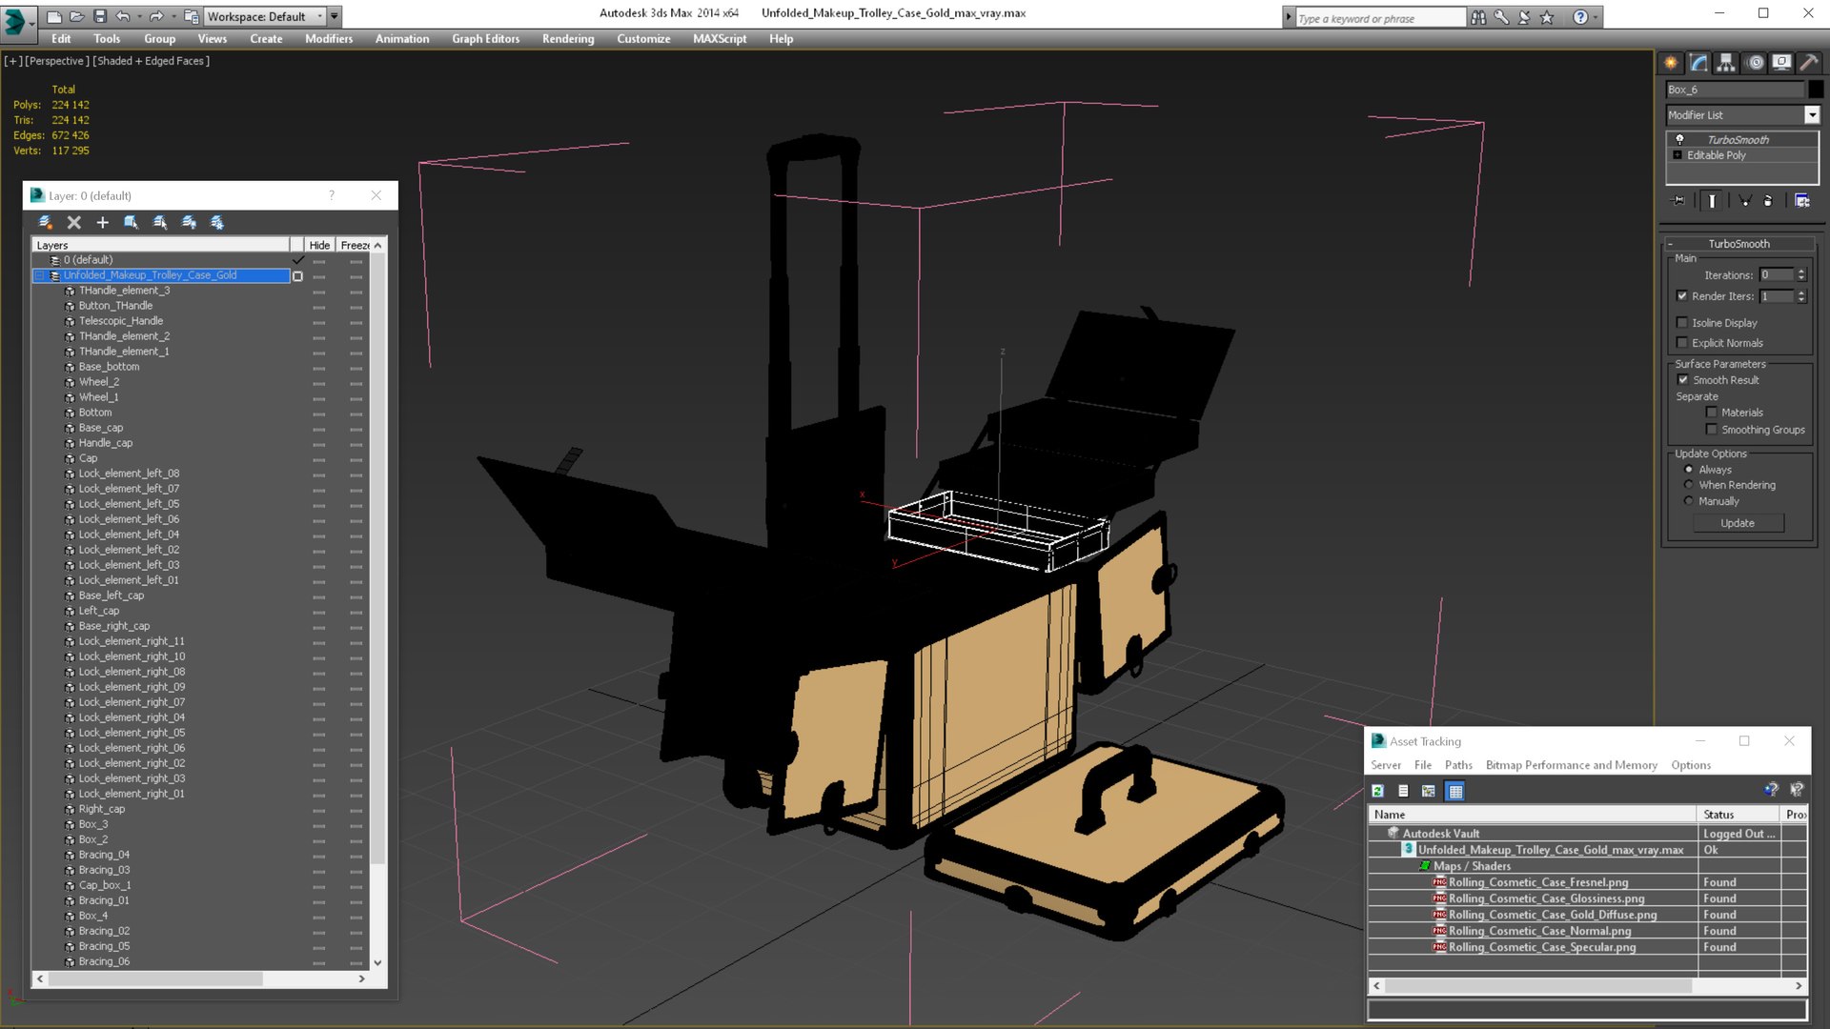Click Delete layer X icon
Viewport: 1830px width, 1029px height.
[74, 222]
